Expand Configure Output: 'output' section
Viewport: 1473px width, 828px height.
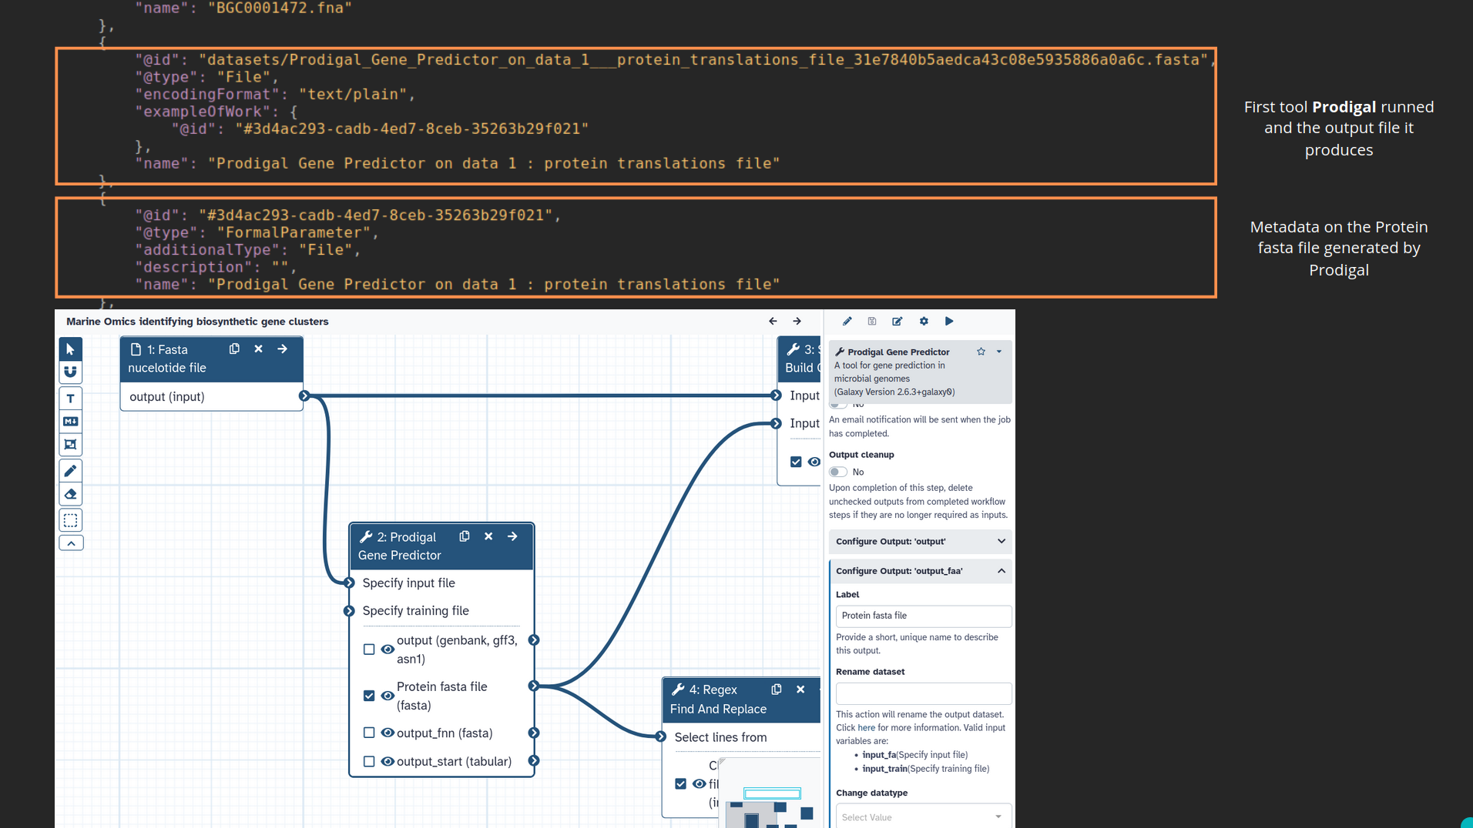(x=921, y=542)
